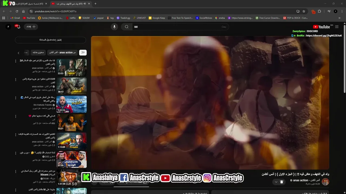The height and width of the screenshot is (194, 346).
Task: Open PDF to DOCX bookmark
Action: coord(295,18)
